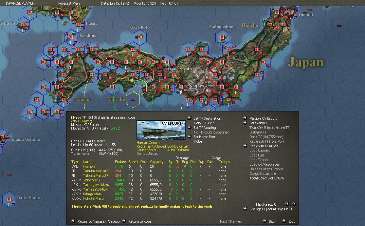Select the Fusan base flag icon

(x=78, y=25)
